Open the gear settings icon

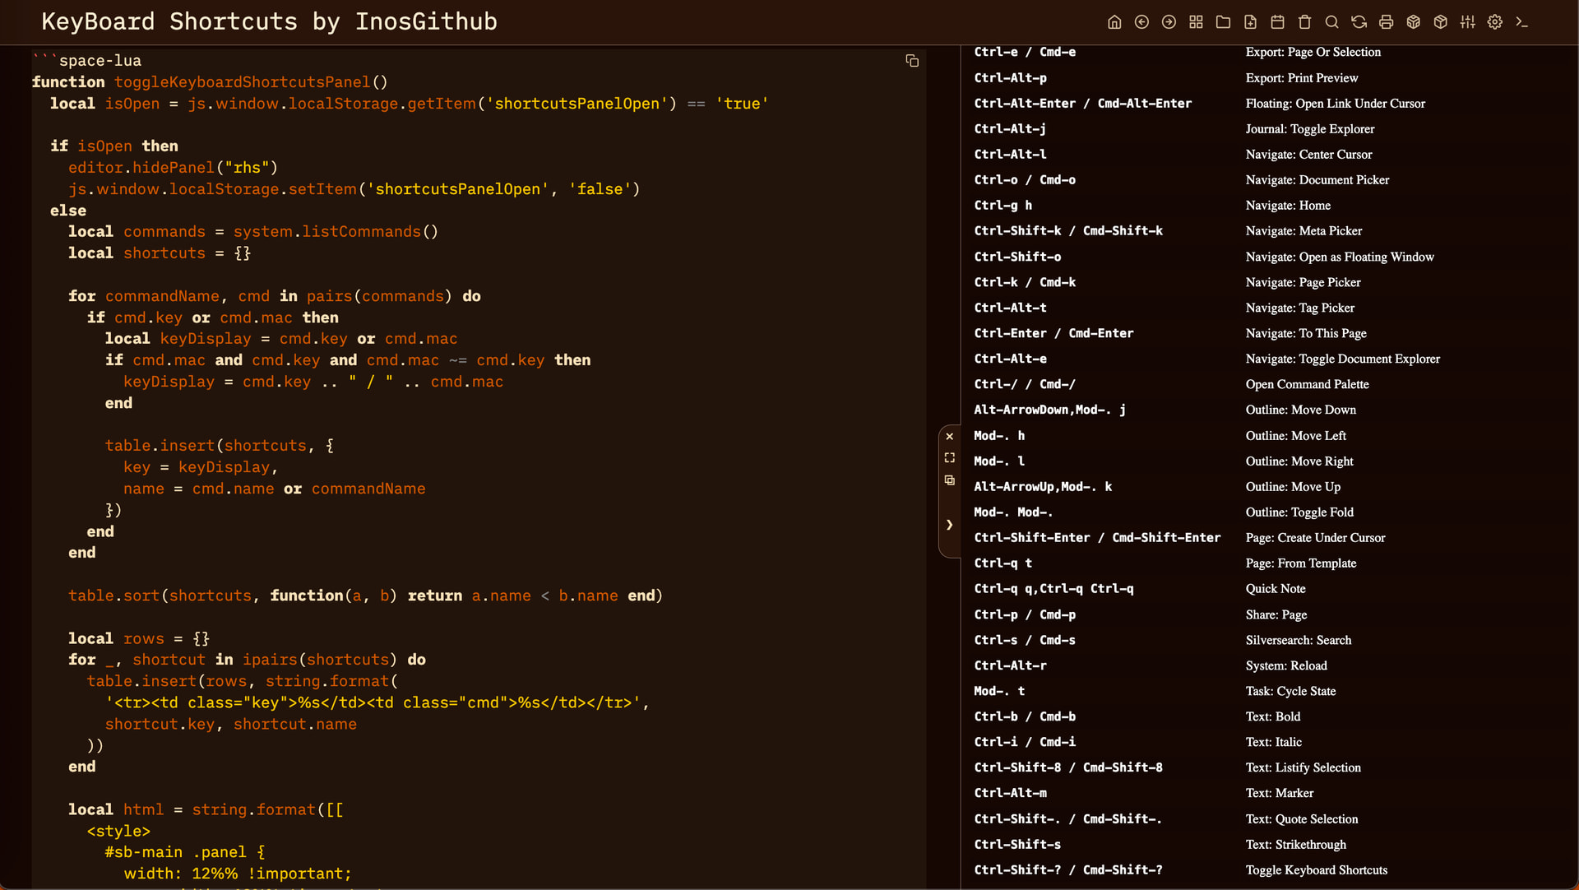1494,22
